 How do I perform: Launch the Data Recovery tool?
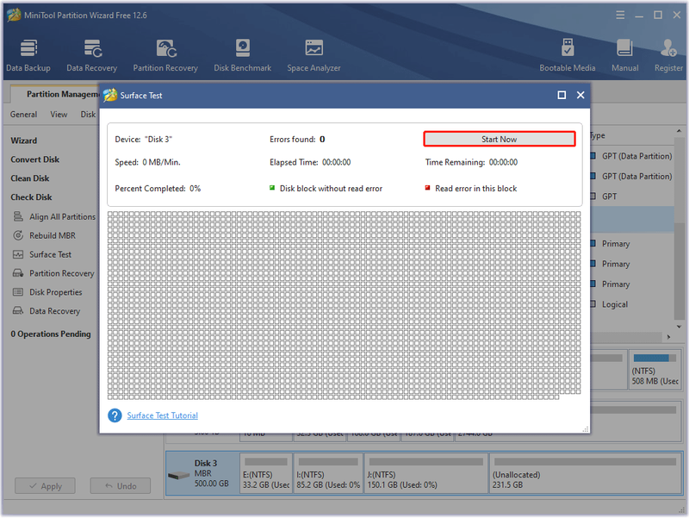(x=92, y=55)
